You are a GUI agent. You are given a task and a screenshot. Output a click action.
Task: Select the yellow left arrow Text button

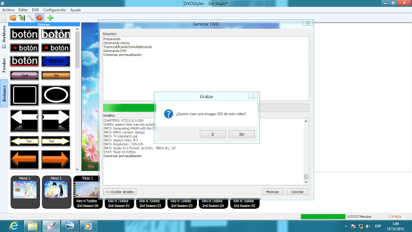coord(24,141)
